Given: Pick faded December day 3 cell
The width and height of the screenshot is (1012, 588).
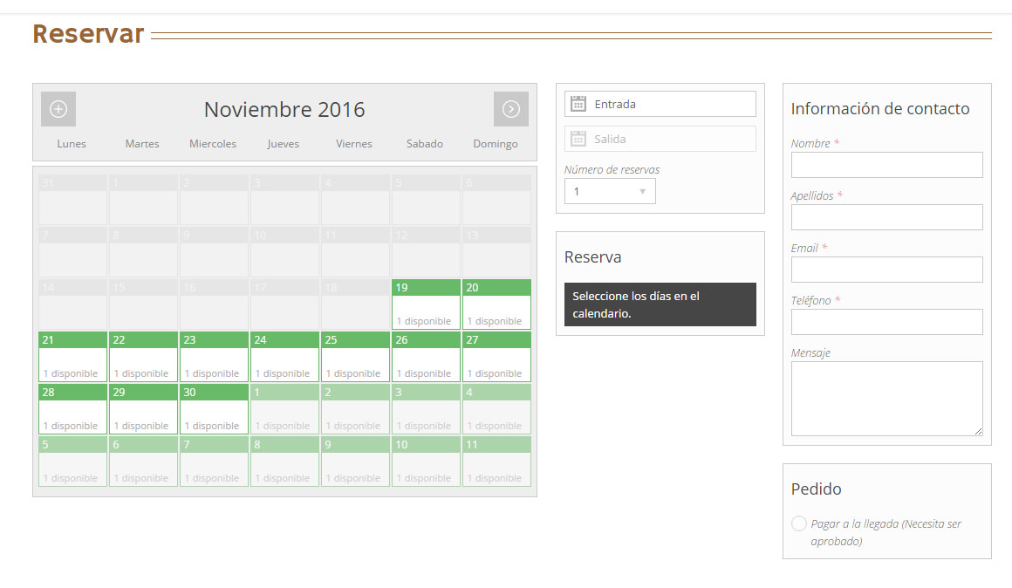Looking at the screenshot, I should coord(426,409).
